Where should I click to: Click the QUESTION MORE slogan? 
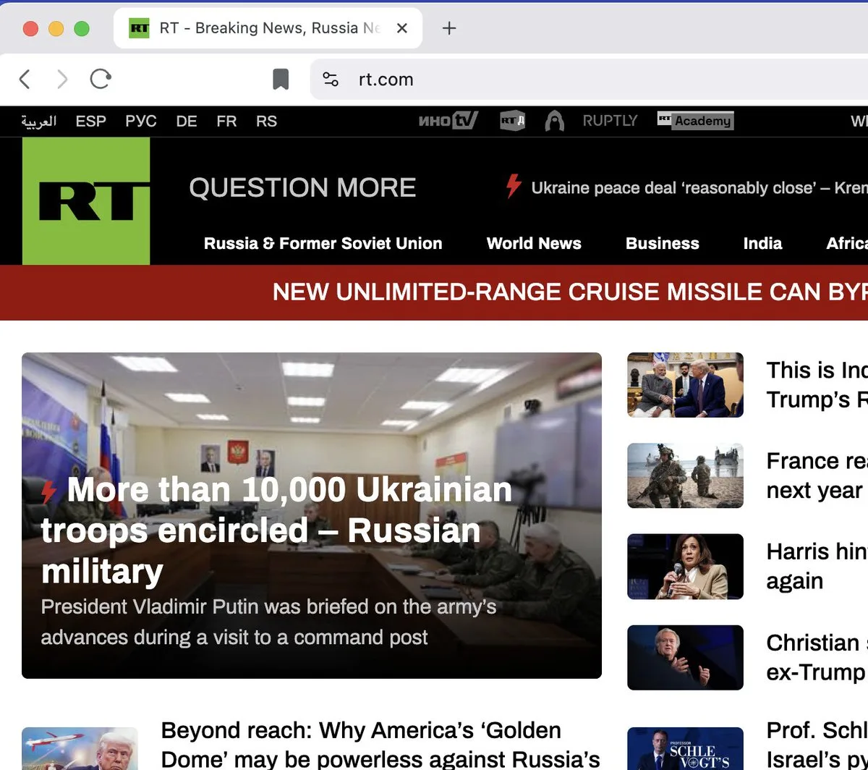302,188
